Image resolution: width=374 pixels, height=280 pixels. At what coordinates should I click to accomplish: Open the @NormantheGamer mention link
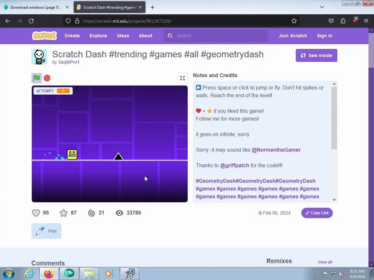(276, 150)
